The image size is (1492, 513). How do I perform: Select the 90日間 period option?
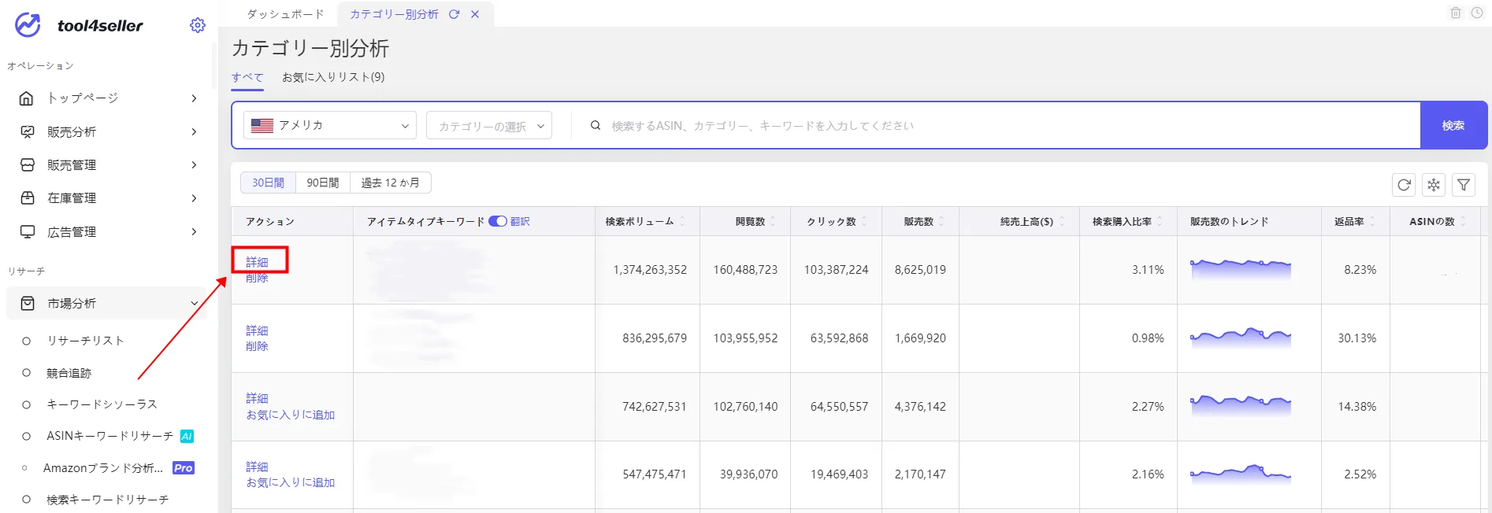point(323,183)
